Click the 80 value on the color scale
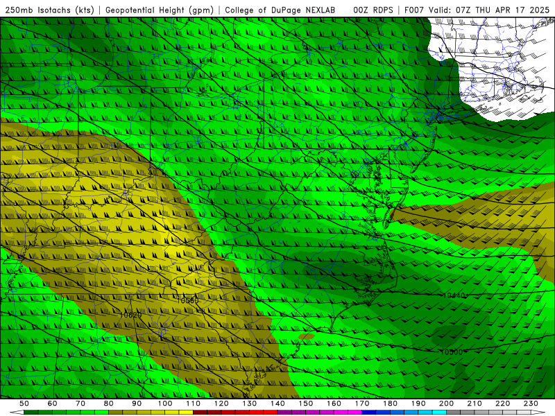Viewport: 555px width, 416px height. [108, 404]
